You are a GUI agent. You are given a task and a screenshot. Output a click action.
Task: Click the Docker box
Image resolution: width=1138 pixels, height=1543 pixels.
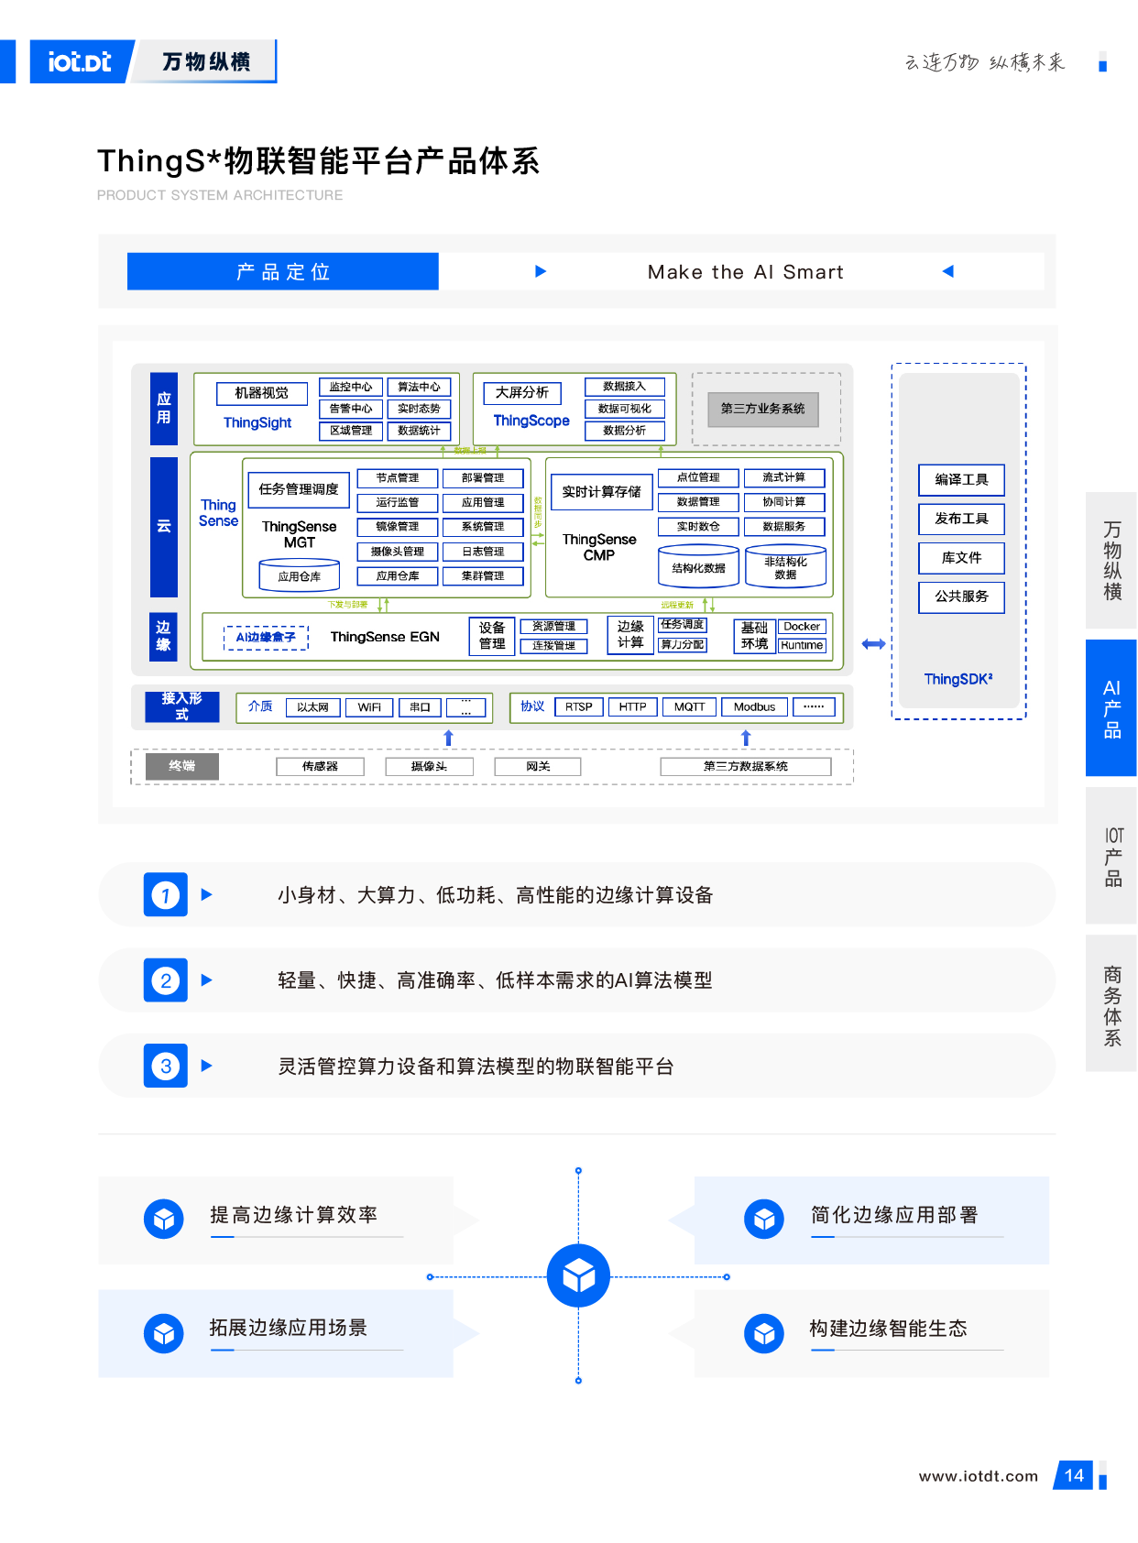coord(802,627)
